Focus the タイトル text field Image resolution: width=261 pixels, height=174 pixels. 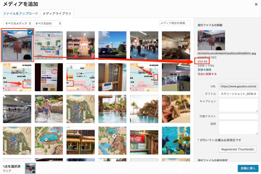[238, 94]
